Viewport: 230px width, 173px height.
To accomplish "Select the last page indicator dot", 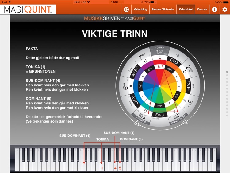I will [227, 116].
